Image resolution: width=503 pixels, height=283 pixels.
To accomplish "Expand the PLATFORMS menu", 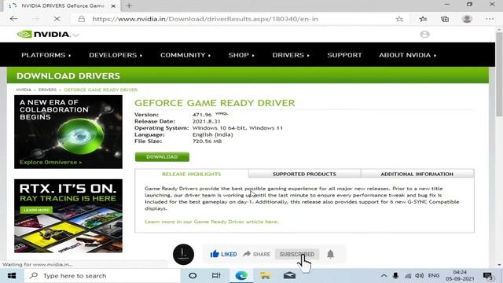I will tap(46, 55).
